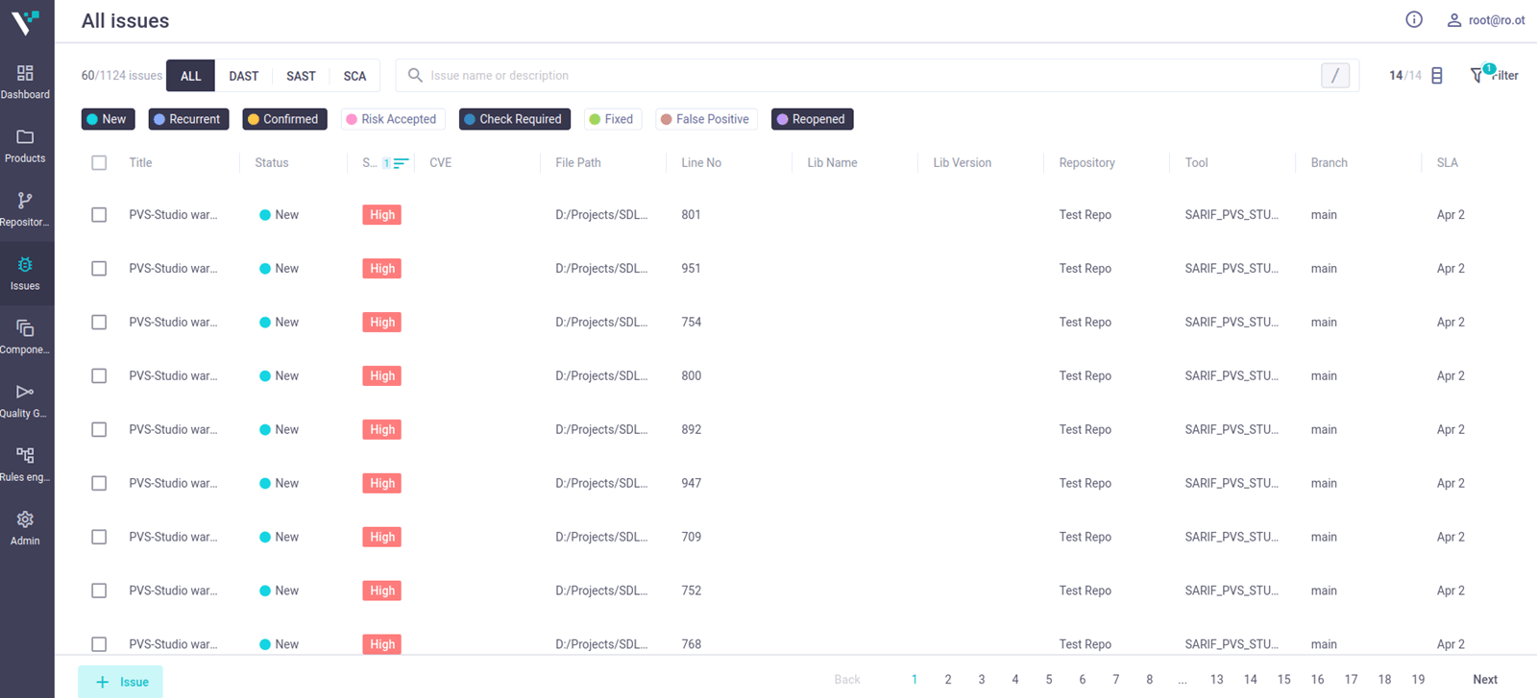The height and width of the screenshot is (698, 1537).
Task: Click the add Issue button
Action: (121, 682)
